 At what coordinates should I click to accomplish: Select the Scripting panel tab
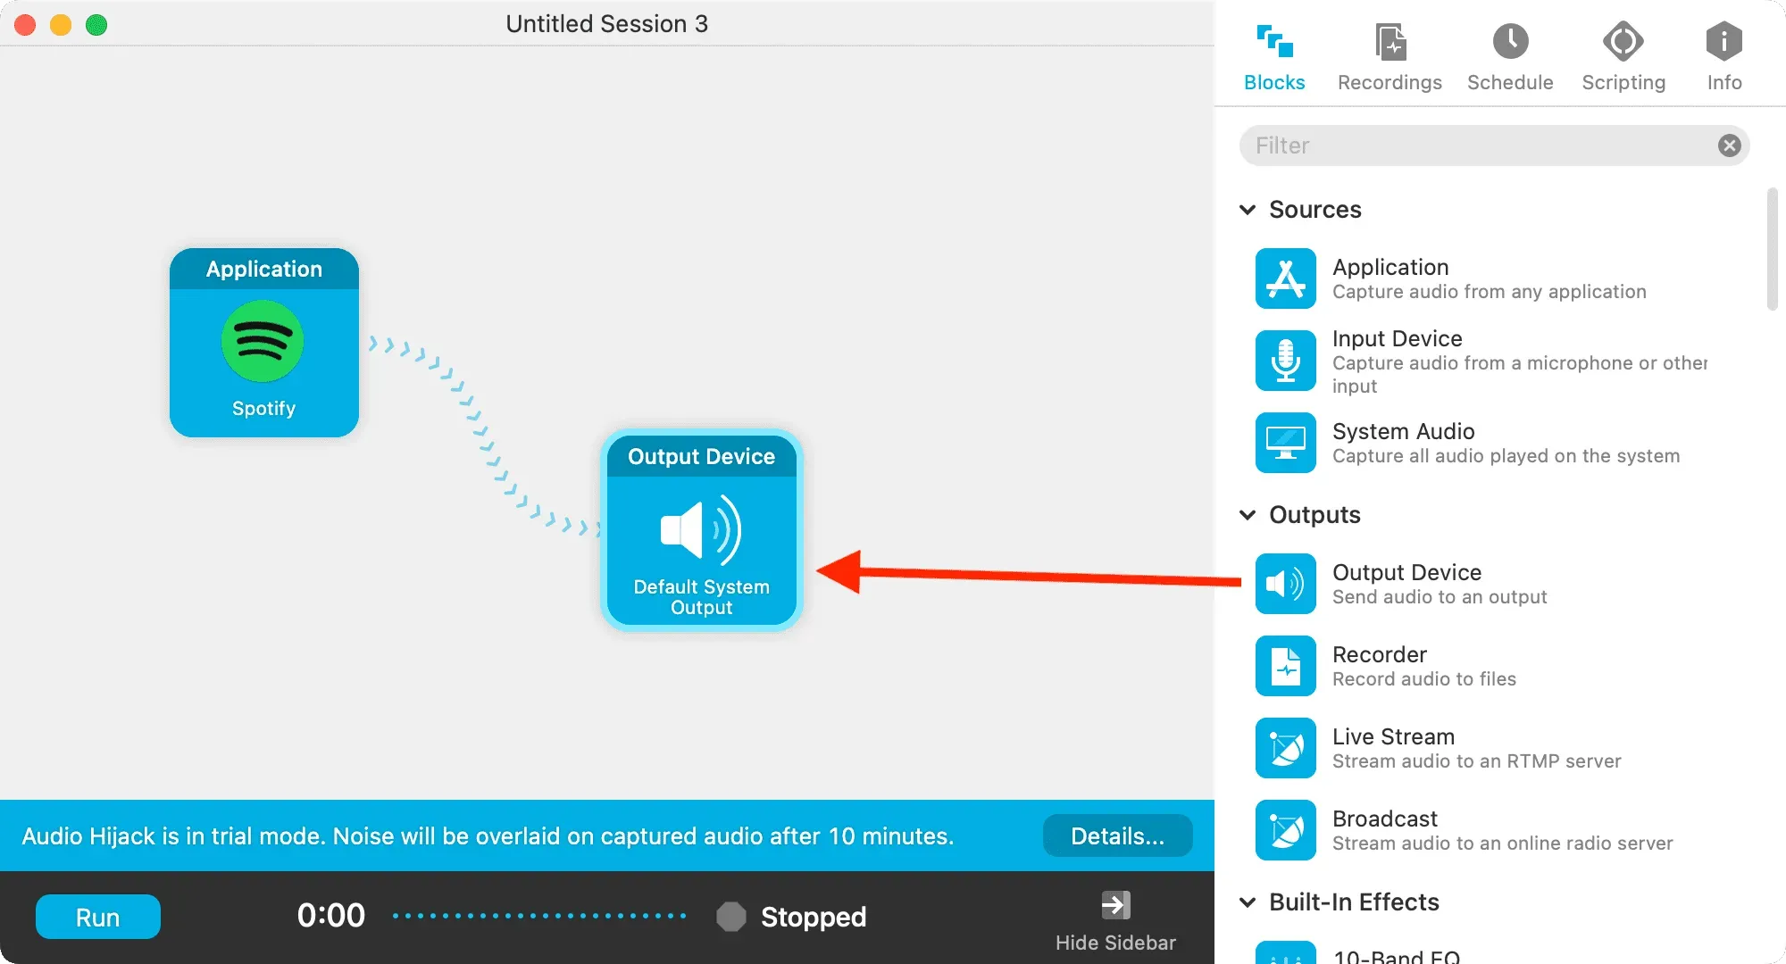pyautogui.click(x=1621, y=54)
